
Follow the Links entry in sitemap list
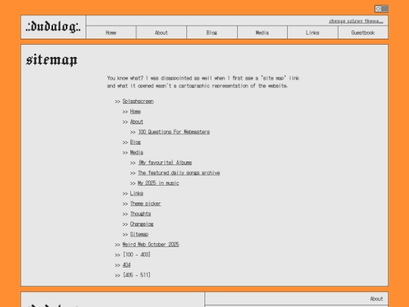pos(136,193)
